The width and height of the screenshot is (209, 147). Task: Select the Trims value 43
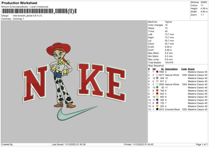tap(166, 31)
